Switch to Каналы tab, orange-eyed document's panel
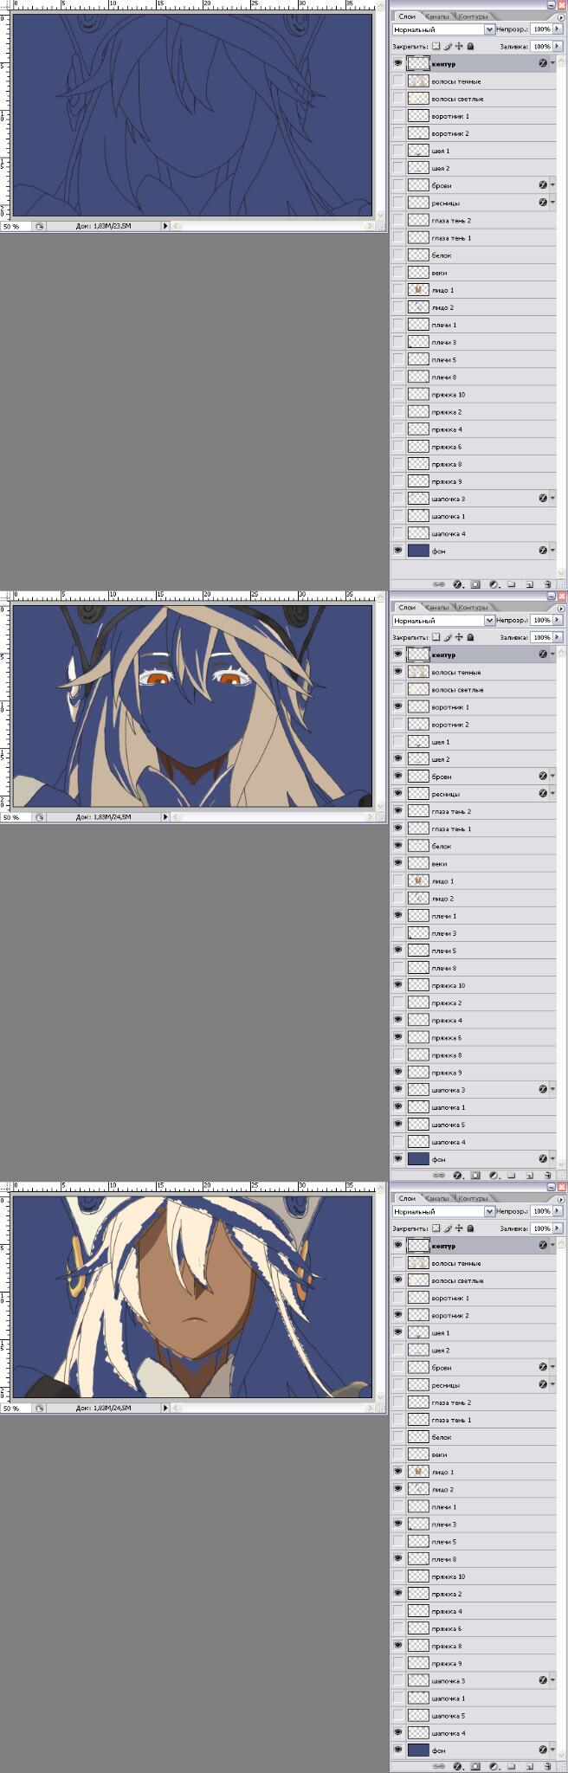 pyautogui.click(x=437, y=608)
